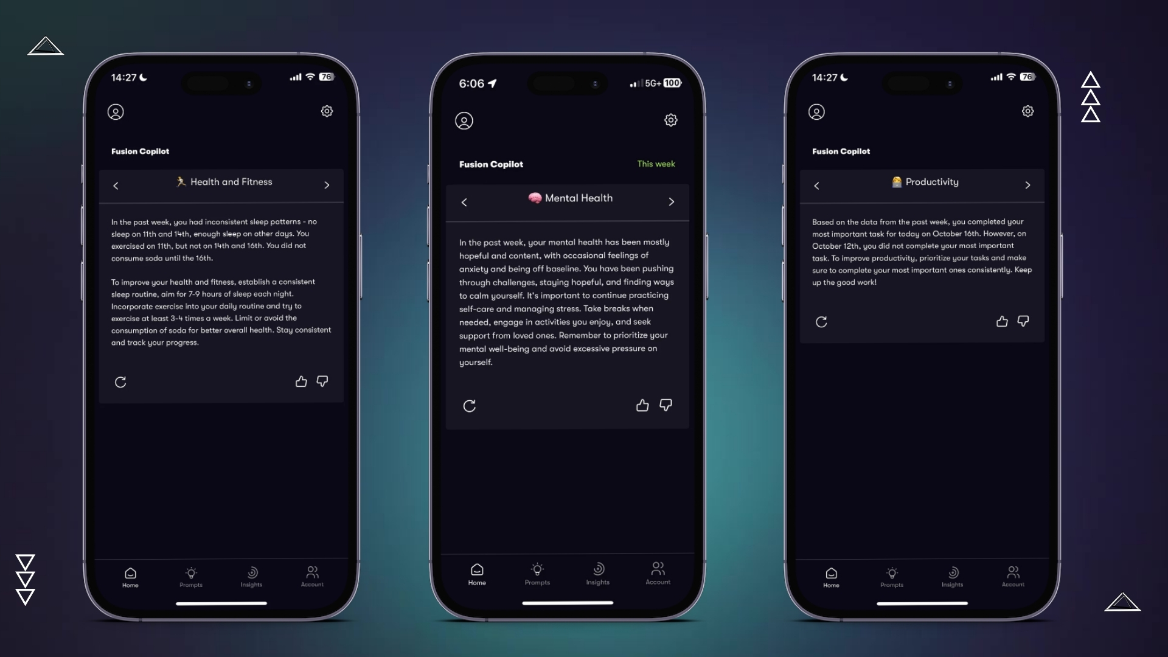Navigate forward from Mental Health card
Screen dimensions: 1168x657
(x=670, y=201)
